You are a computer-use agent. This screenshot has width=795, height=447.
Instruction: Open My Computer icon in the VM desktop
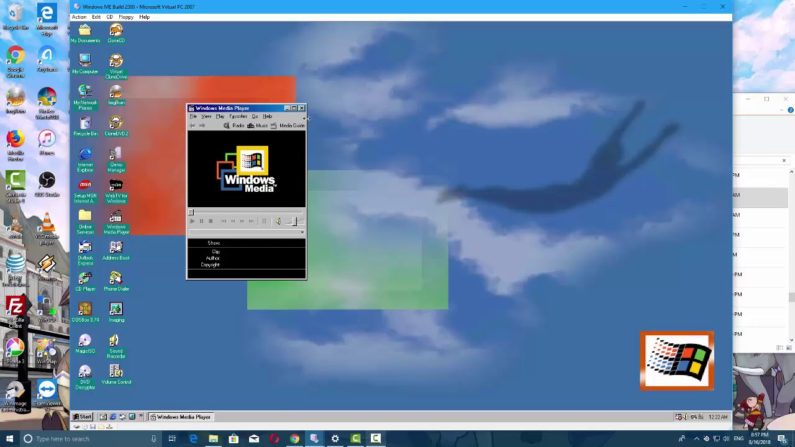click(x=85, y=64)
